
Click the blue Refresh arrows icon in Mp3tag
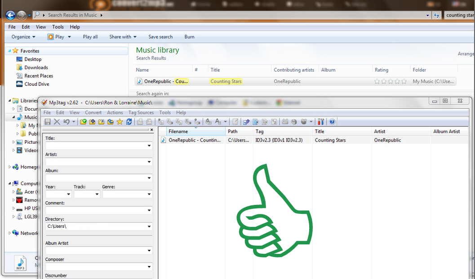coord(129,122)
